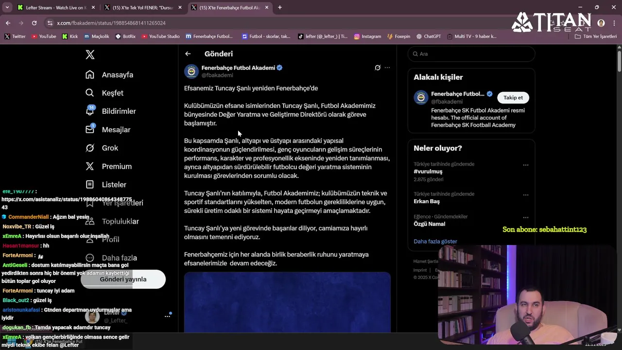This screenshot has height=350, width=622.
Task: Open the lefter TikTok bookmark
Action: coord(323,36)
